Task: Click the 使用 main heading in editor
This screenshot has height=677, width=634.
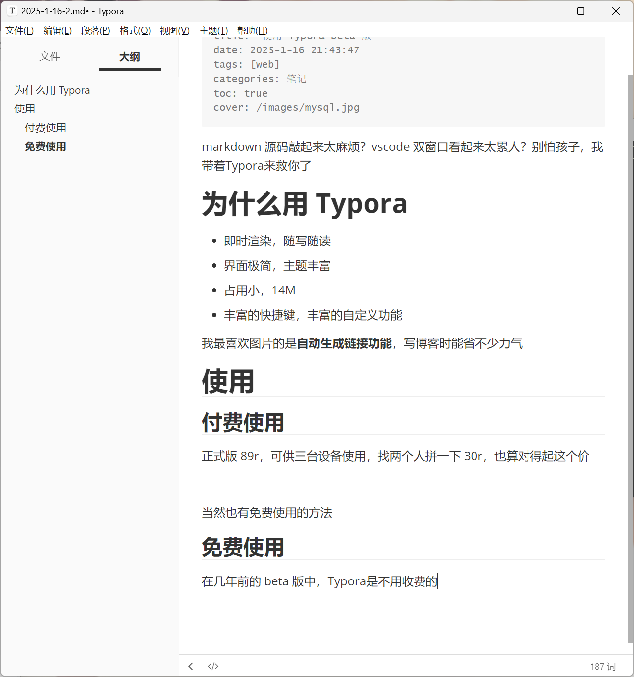Action: point(228,382)
